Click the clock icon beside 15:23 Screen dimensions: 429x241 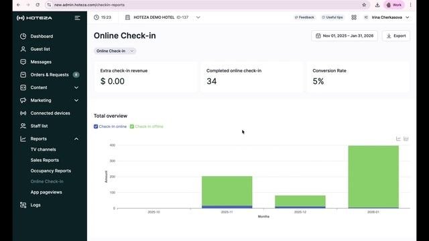pyautogui.click(x=97, y=17)
